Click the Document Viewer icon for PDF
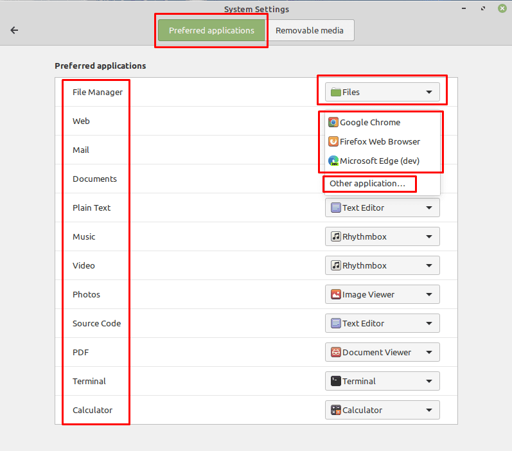Screen dimensions: 512x451 336,352
